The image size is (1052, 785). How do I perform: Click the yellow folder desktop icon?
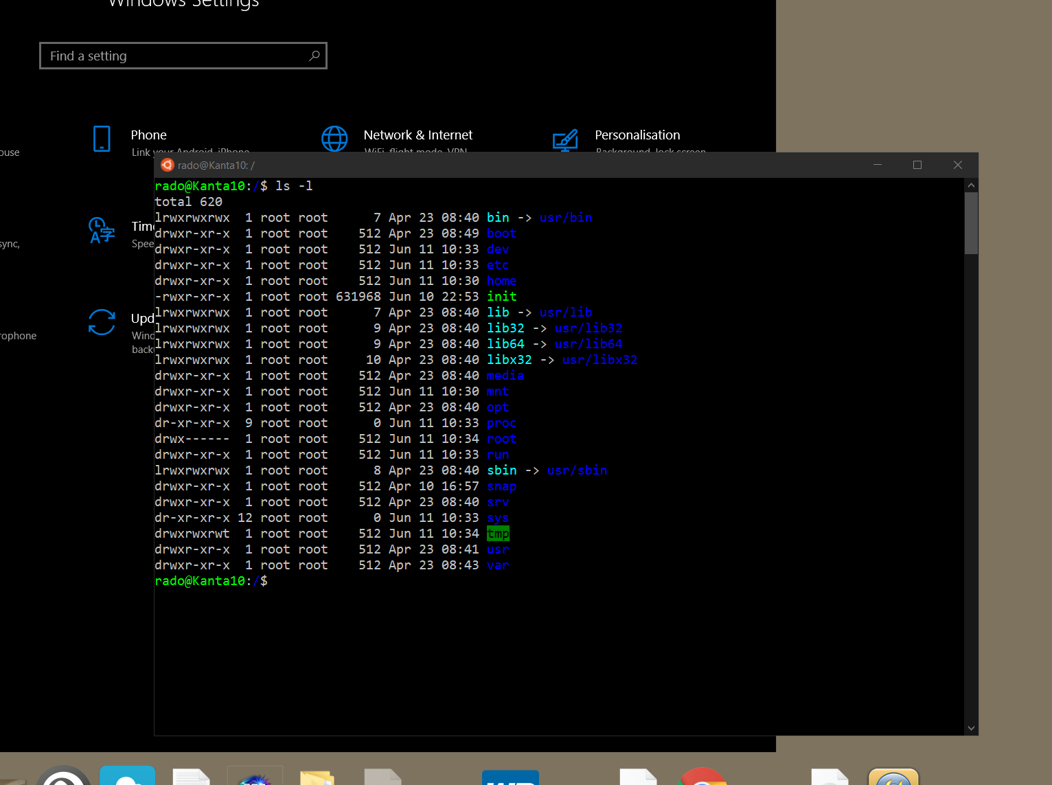[317, 777]
